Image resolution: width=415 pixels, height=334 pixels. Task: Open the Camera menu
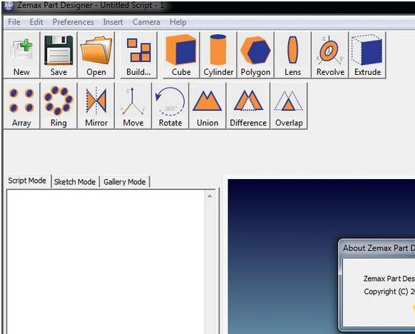click(x=146, y=22)
